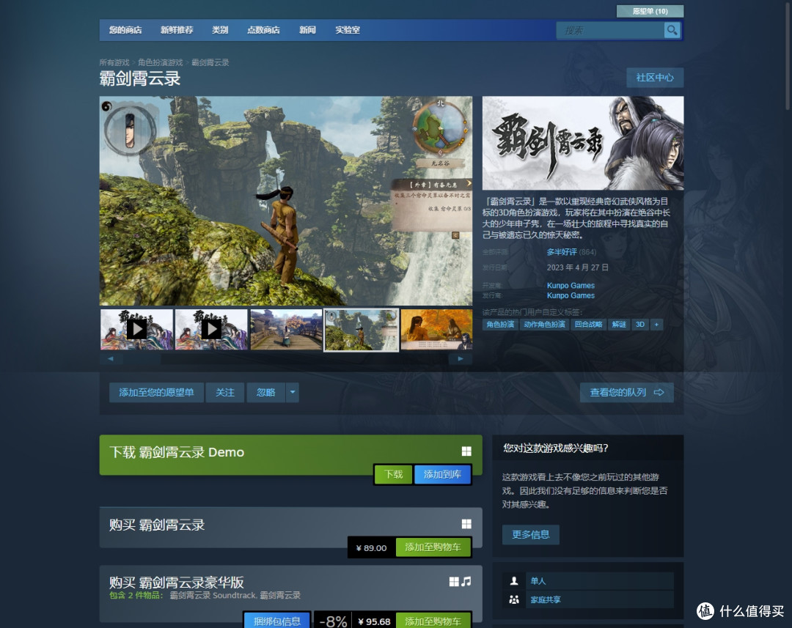
Task: Click the 更多信息 button
Action: (x=530, y=535)
